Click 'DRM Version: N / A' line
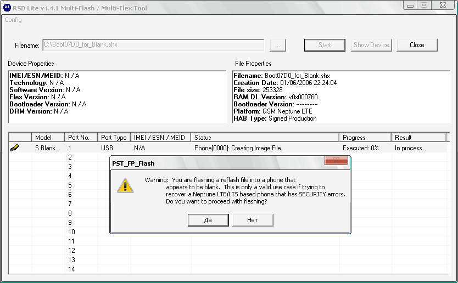This screenshot has width=458, height=283. pos(39,111)
